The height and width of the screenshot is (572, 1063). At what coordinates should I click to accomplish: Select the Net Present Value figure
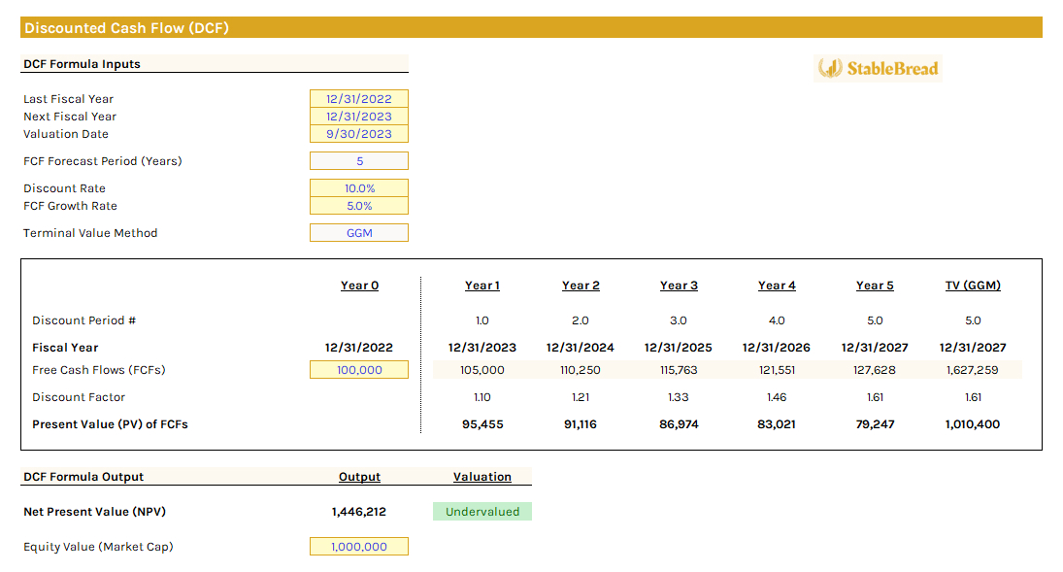pyautogui.click(x=359, y=511)
